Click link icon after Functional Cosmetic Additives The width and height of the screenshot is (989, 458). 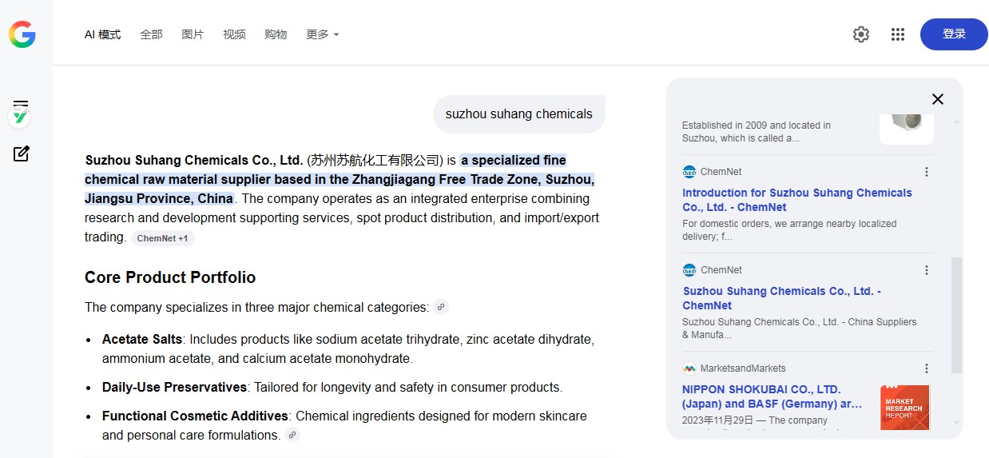point(292,435)
